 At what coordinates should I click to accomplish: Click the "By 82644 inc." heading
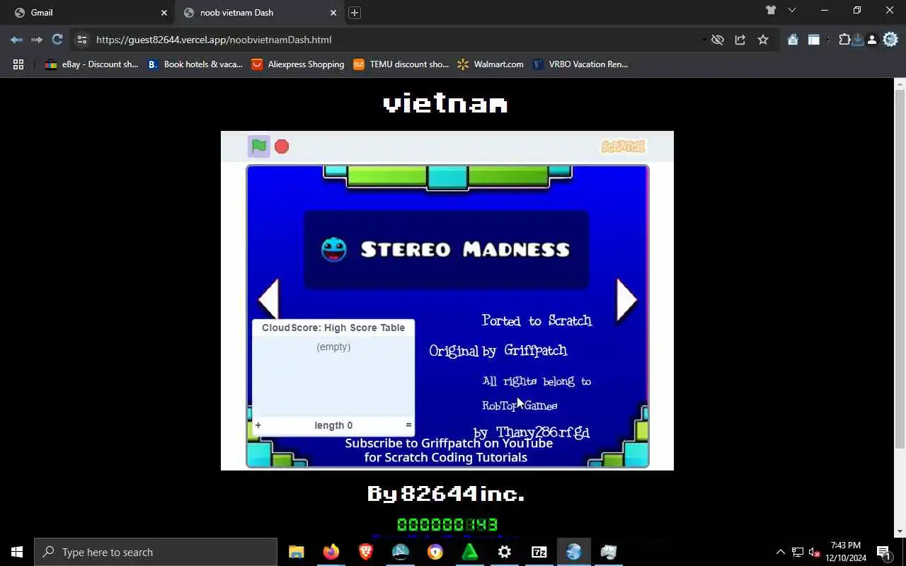(x=446, y=494)
